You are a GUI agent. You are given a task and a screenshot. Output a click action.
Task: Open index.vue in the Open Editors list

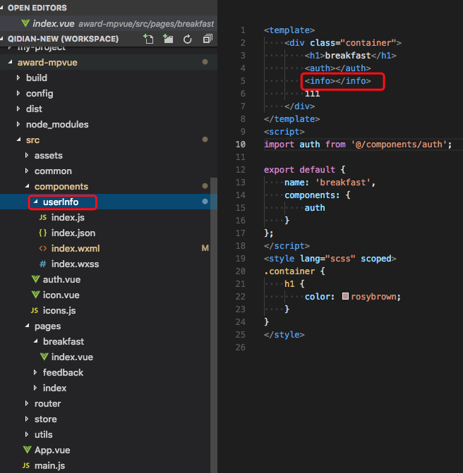tap(109, 23)
